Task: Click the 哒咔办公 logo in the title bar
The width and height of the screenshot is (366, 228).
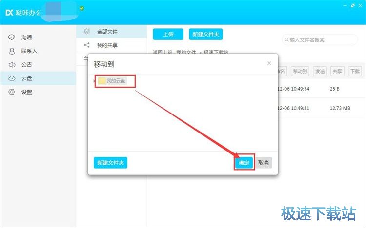Action: [23, 12]
